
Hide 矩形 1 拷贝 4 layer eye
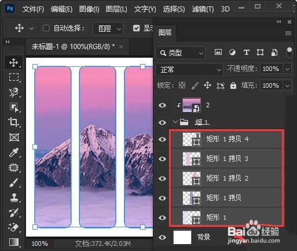coord(162,139)
